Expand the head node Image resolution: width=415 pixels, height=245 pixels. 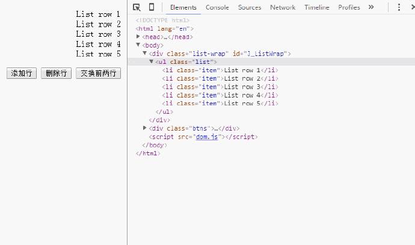coord(138,37)
